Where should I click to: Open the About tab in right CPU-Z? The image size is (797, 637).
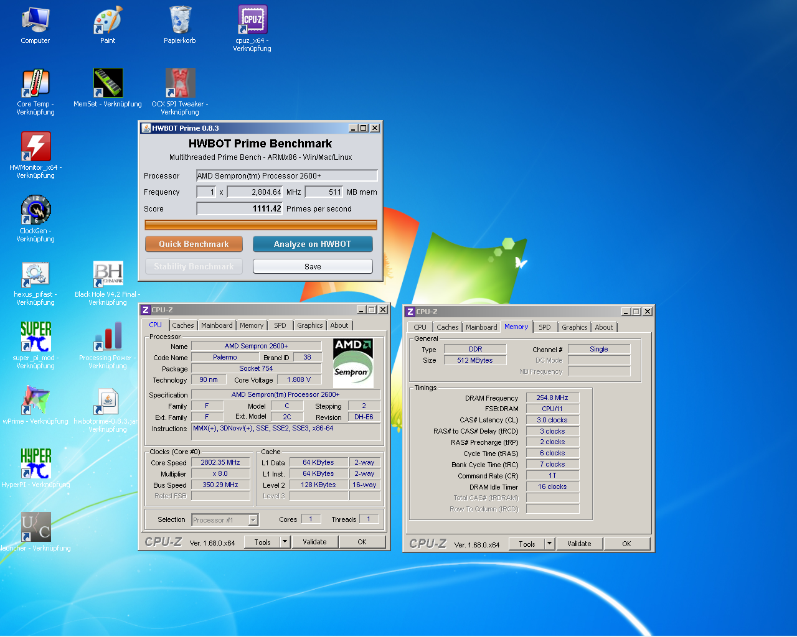[604, 327]
